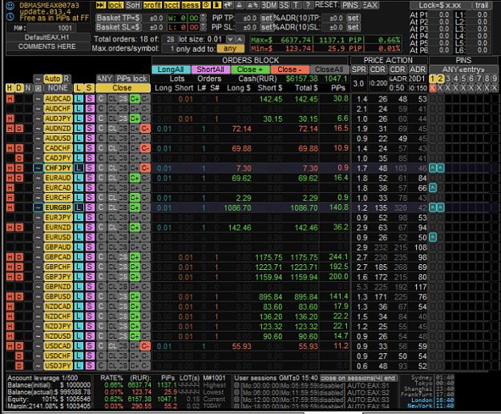Click the green 'Close +' button
Image resolution: width=501 pixels, height=414 pixels.
[x=250, y=70]
